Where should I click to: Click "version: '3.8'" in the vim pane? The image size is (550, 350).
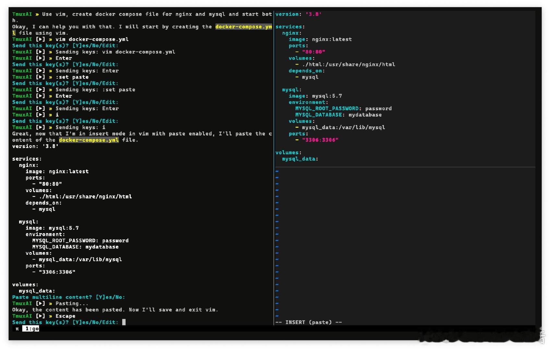[298, 14]
